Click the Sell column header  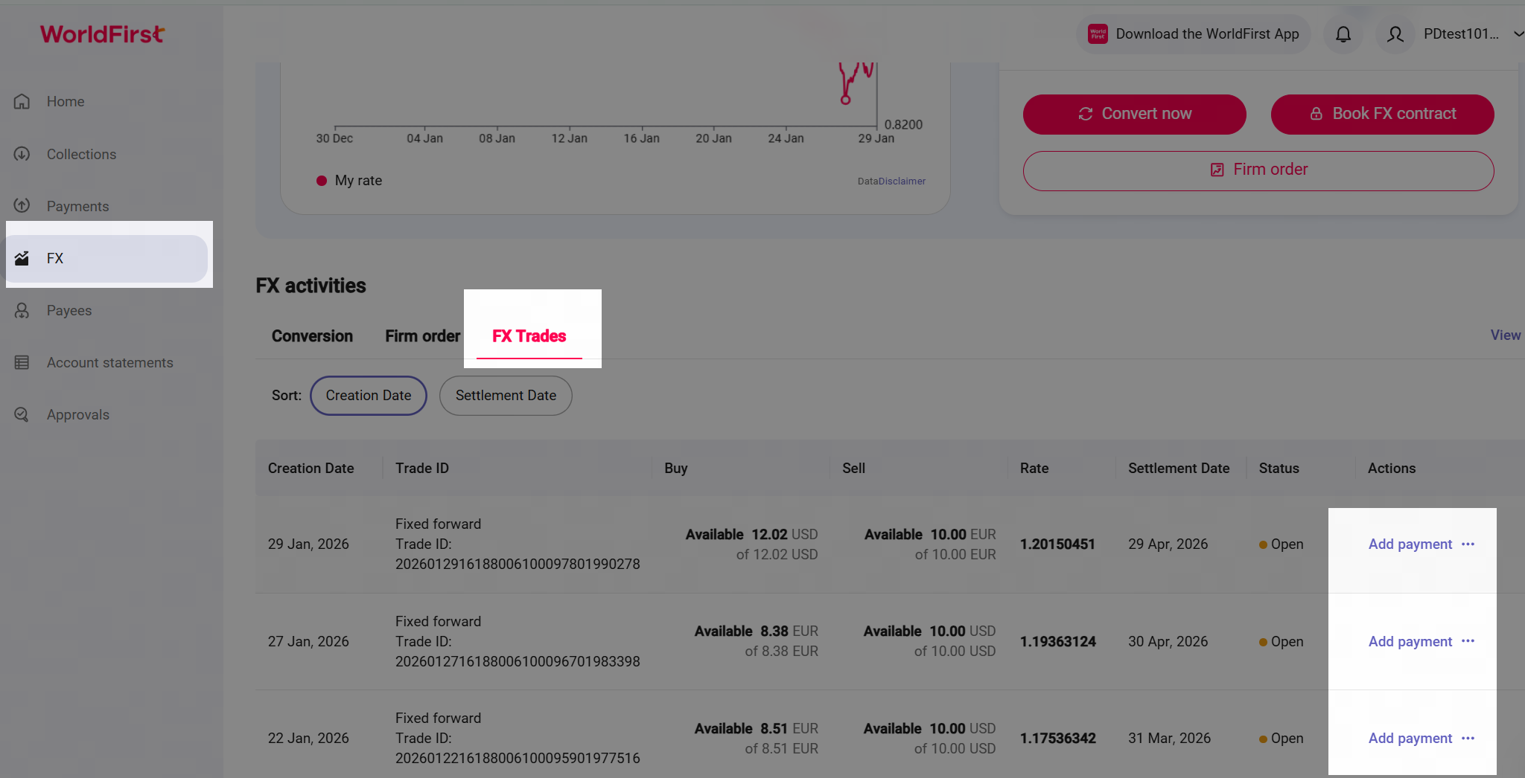[854, 469]
